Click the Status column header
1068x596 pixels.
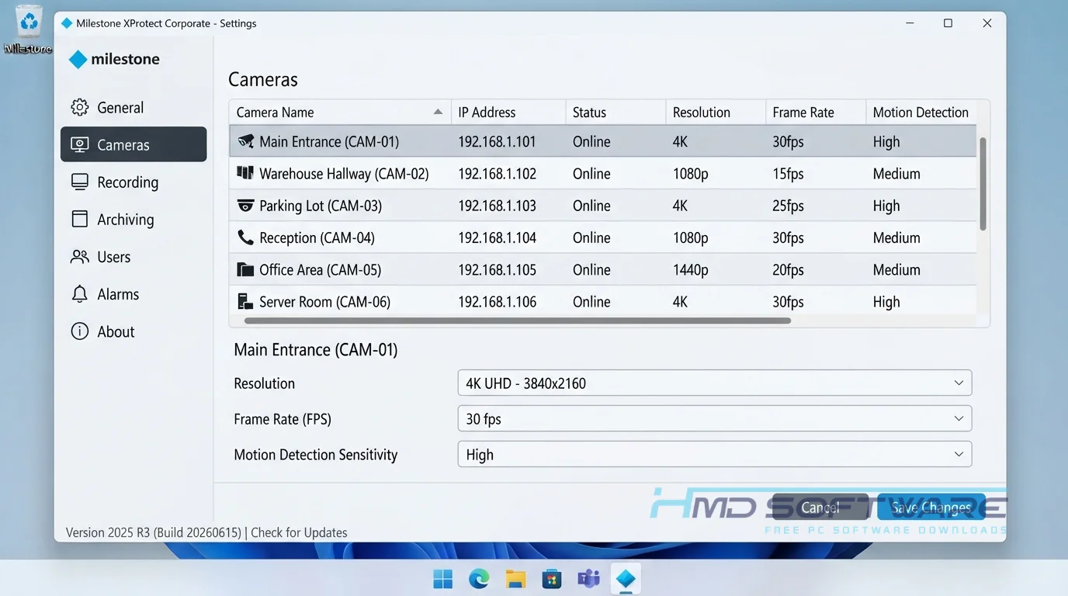[615, 112]
